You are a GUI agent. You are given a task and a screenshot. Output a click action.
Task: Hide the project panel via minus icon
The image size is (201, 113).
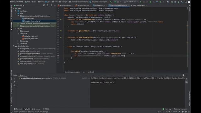point(55,5)
